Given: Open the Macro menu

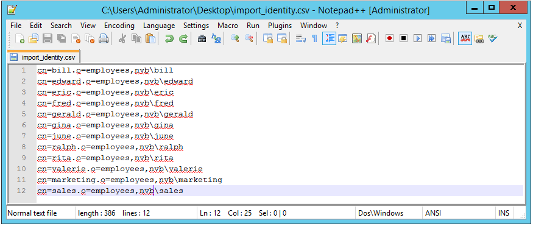Looking at the screenshot, I should pyautogui.click(x=228, y=26).
